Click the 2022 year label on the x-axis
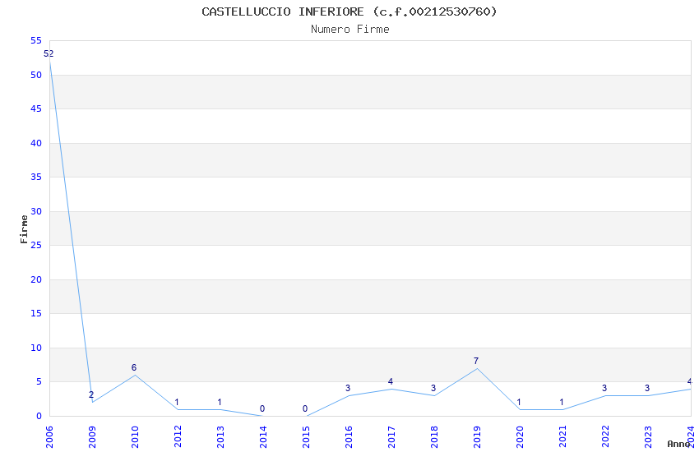This screenshot has height=452, width=699. [605, 436]
